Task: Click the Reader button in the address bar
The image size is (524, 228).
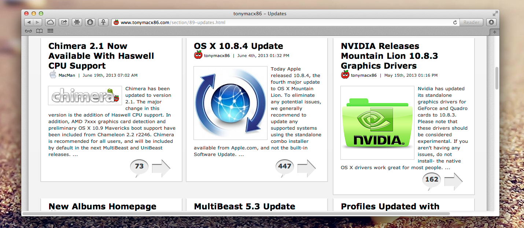Action: point(471,22)
